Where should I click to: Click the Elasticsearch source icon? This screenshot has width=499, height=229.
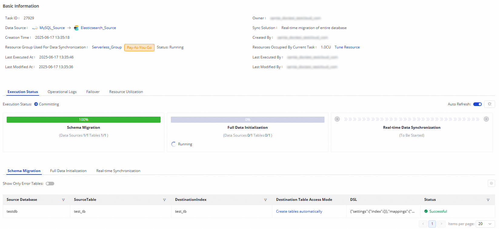(x=76, y=28)
